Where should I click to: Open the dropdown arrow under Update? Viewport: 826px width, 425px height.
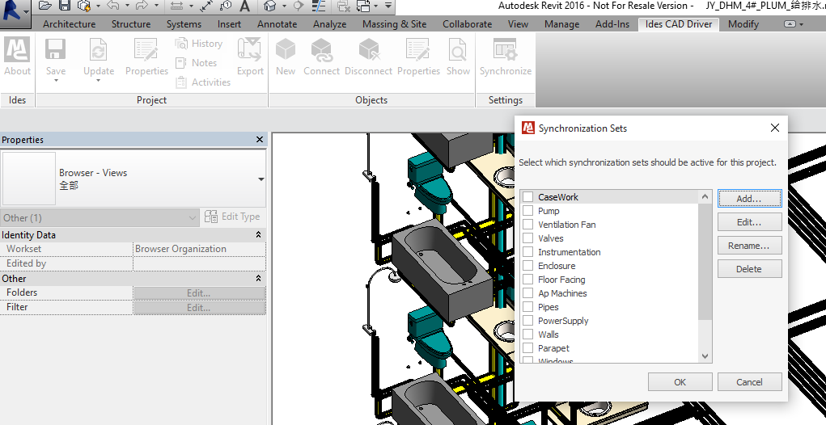click(x=99, y=81)
